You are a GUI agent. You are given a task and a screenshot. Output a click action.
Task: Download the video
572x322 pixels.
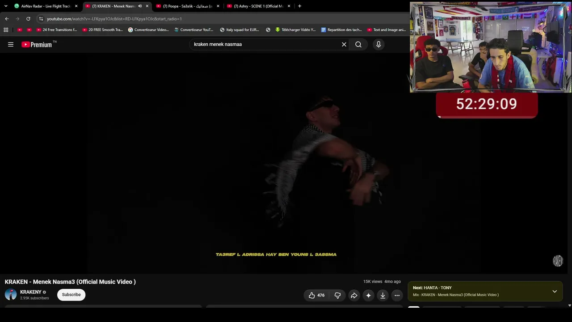(383, 295)
